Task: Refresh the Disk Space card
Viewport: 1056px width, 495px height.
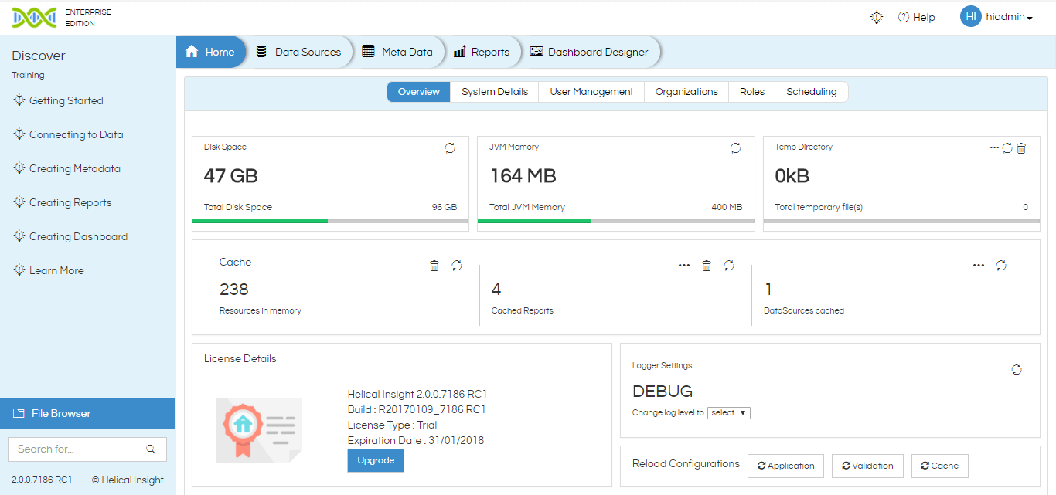Action: [450, 148]
